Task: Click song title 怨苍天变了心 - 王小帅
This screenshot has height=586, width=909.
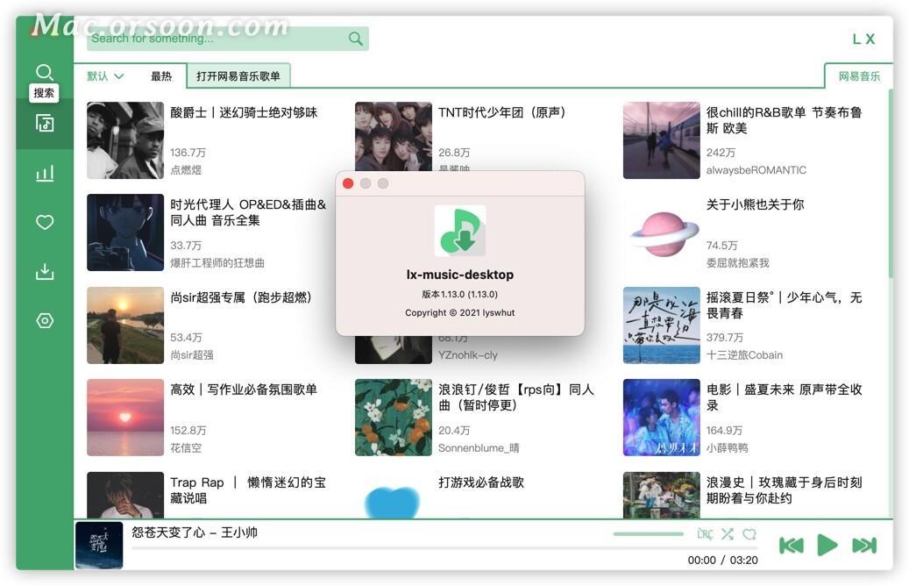Action: coord(195,532)
